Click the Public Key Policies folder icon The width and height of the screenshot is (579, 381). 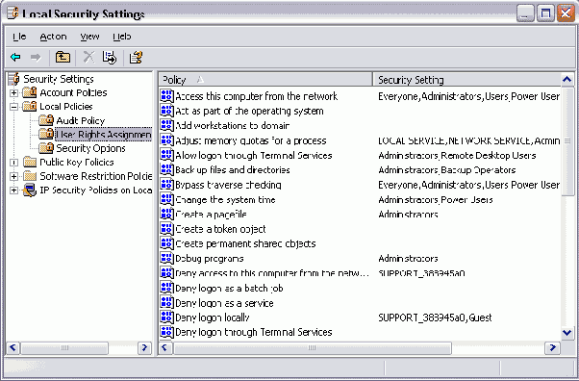point(30,162)
